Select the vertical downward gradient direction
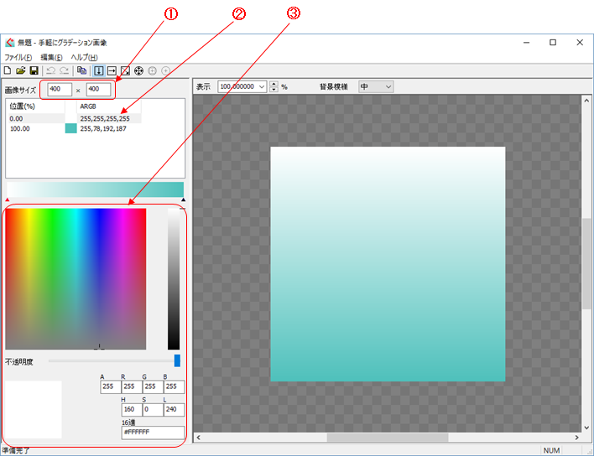The height and width of the screenshot is (456, 594). [98, 70]
